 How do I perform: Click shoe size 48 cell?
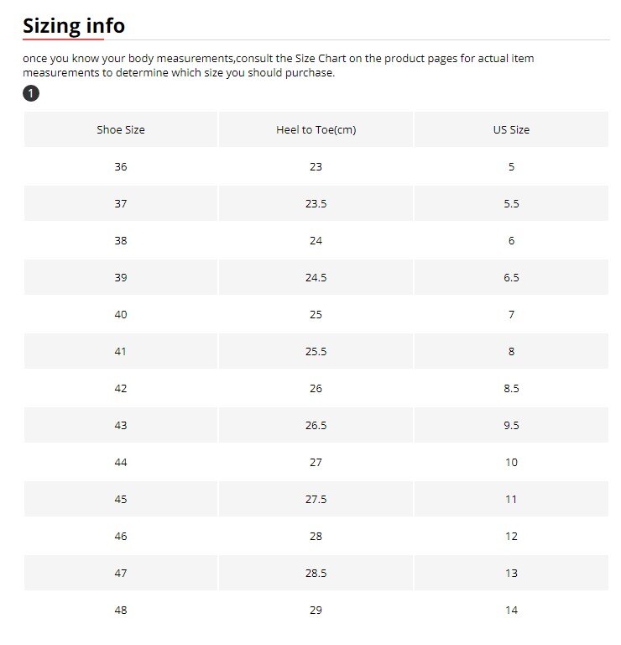pos(121,611)
